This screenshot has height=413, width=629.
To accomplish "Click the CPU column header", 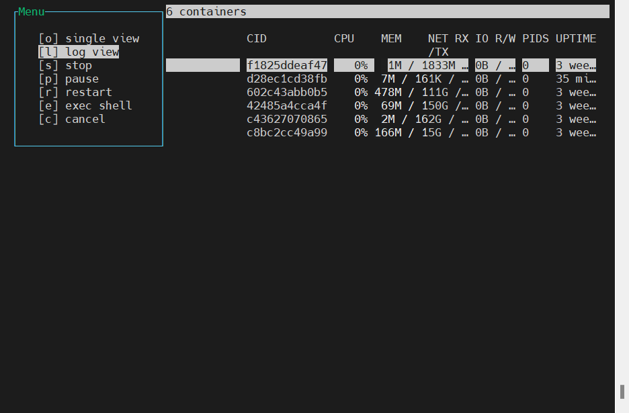I will 344,39.
